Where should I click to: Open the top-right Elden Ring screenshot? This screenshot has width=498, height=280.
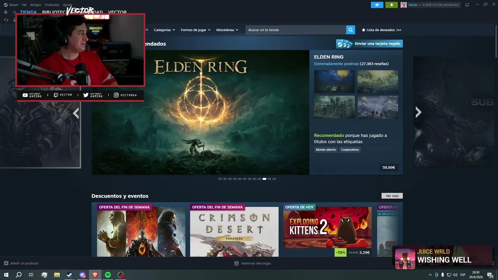[x=378, y=82]
